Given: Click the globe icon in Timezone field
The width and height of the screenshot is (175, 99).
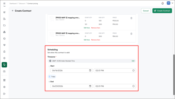Looking at the screenshot, I should tap(50, 61).
